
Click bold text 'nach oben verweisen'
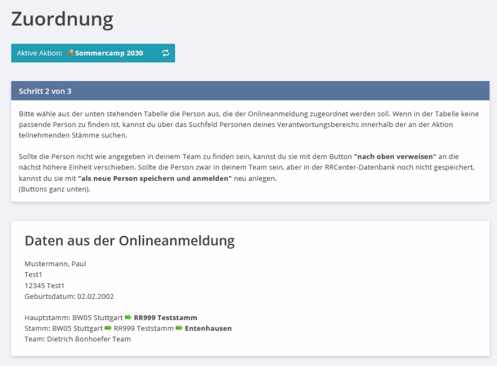(x=395, y=156)
